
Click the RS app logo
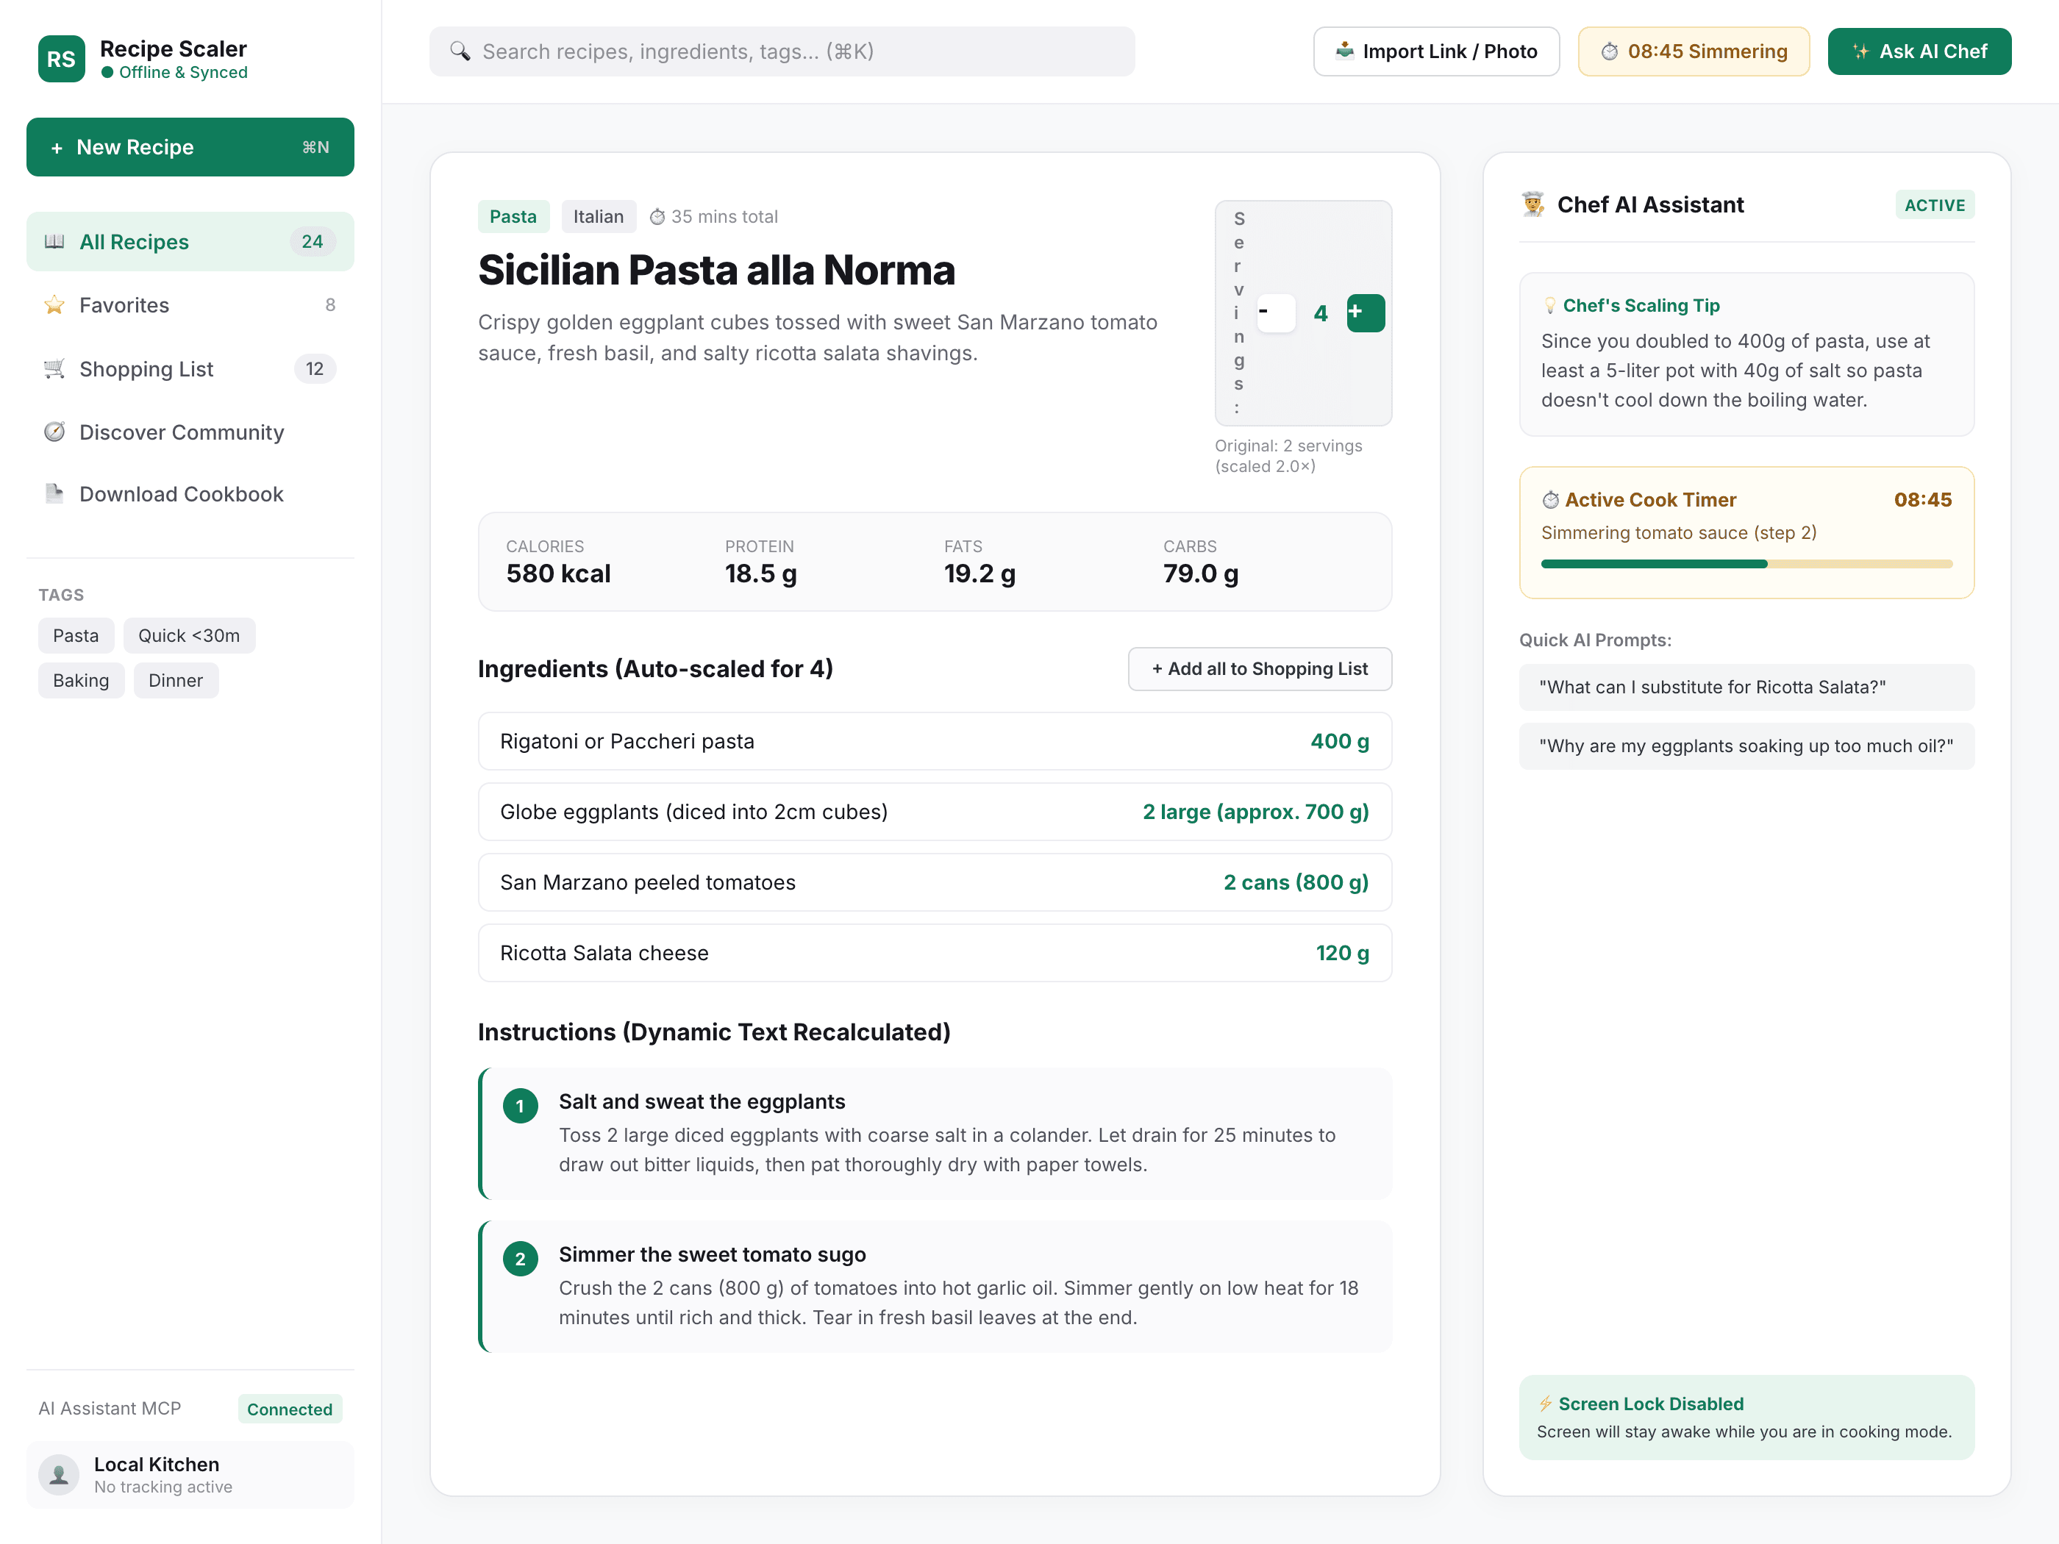62,59
